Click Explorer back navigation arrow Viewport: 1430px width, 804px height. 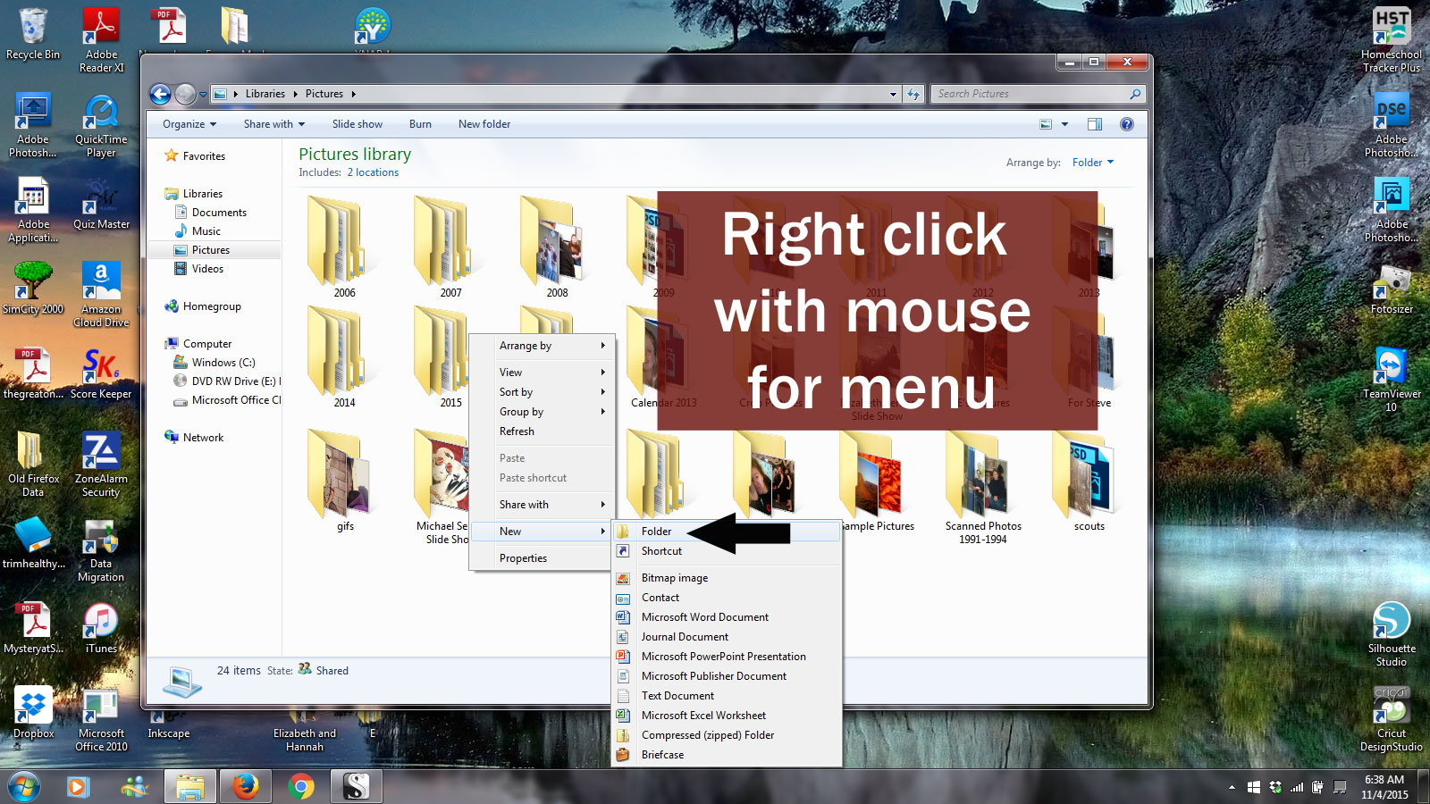pyautogui.click(x=160, y=94)
